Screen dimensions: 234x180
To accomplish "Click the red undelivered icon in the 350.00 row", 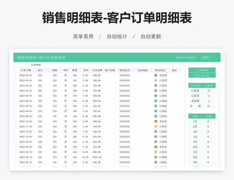I will pyautogui.click(x=156, y=75).
